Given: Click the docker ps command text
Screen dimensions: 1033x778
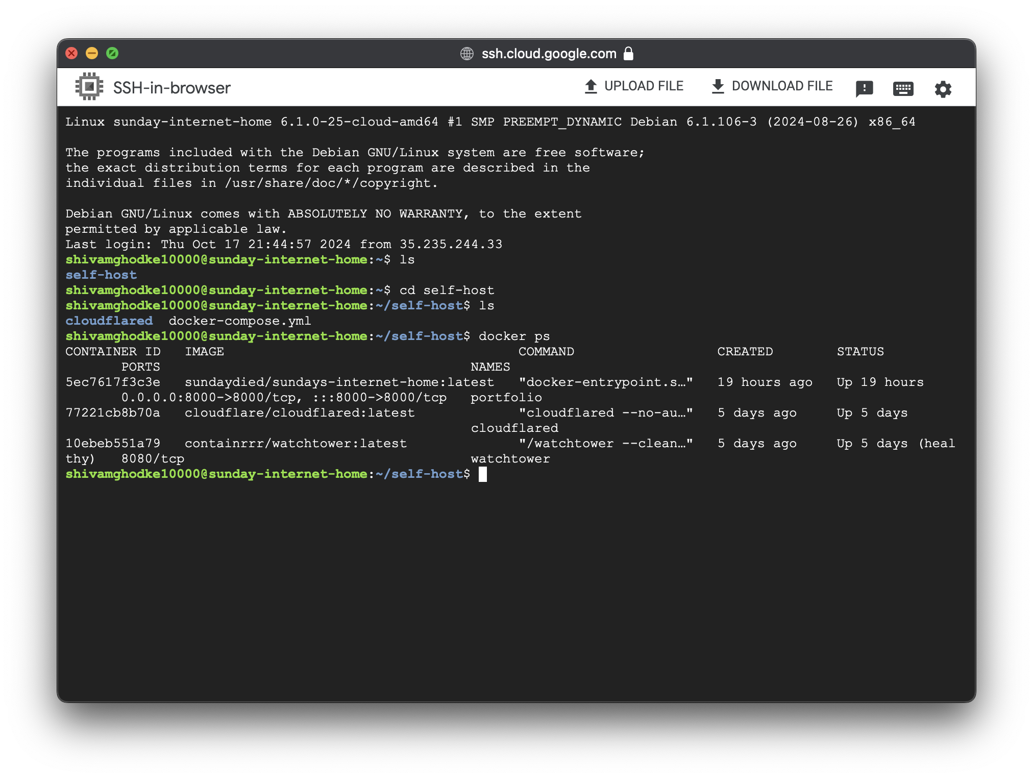Looking at the screenshot, I should click(514, 336).
